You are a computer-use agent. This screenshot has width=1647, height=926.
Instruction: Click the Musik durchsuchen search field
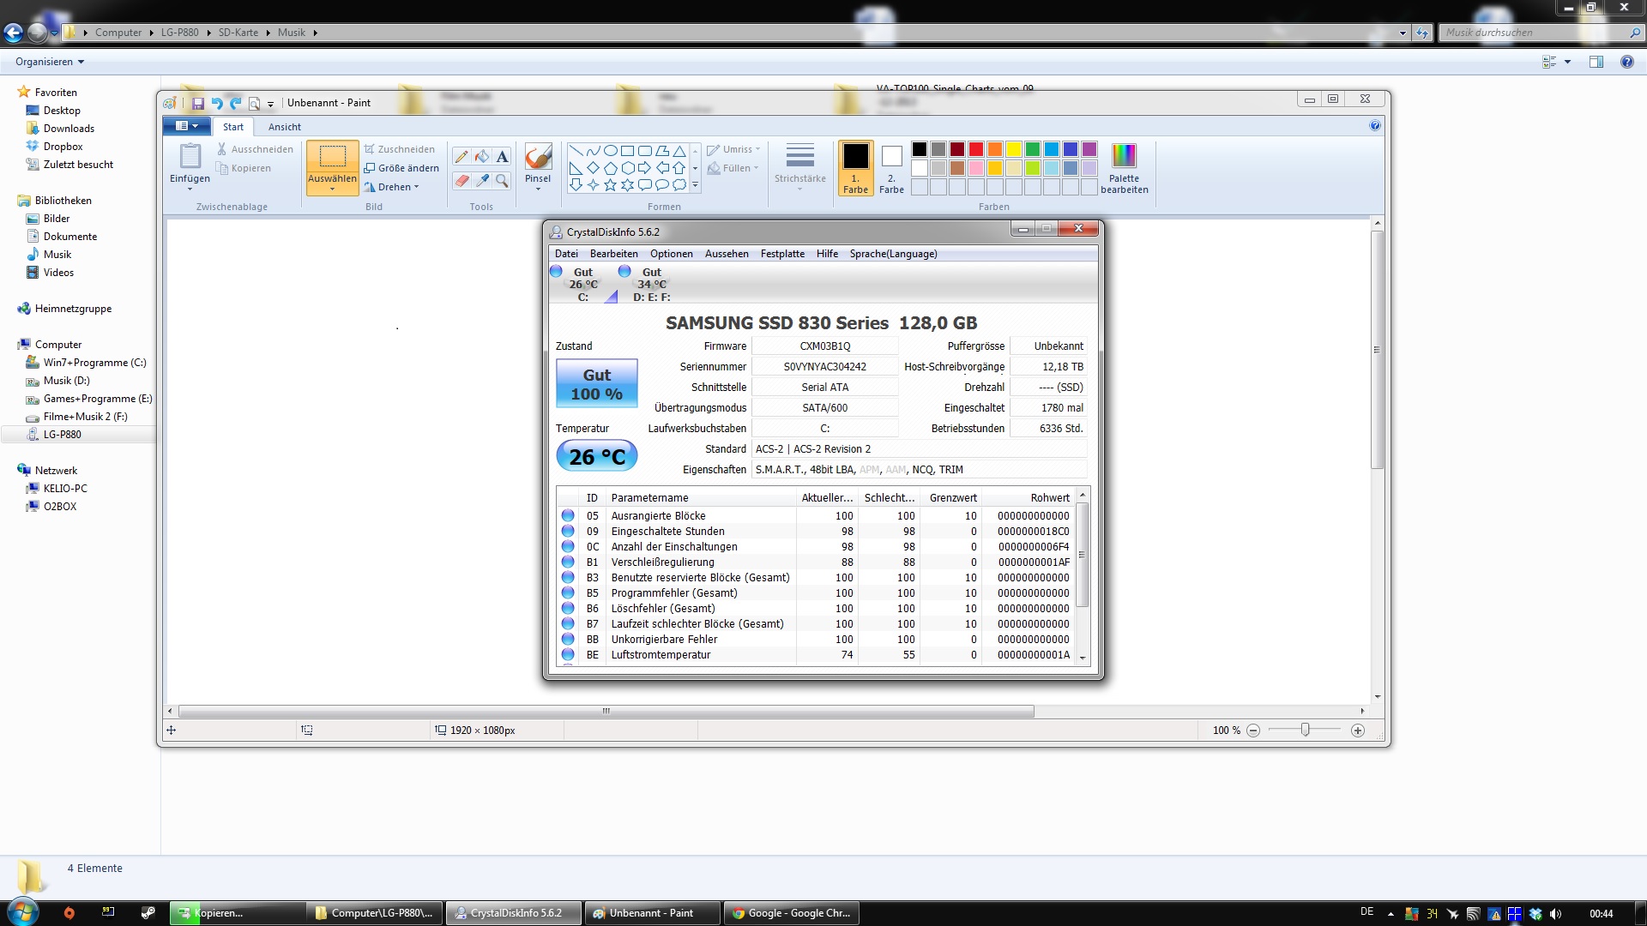pos(1535,33)
